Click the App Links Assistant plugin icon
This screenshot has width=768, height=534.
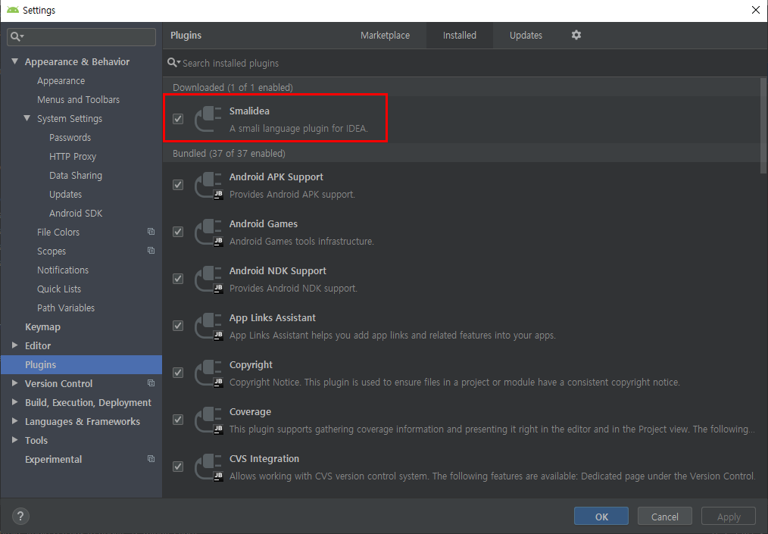[x=208, y=326]
